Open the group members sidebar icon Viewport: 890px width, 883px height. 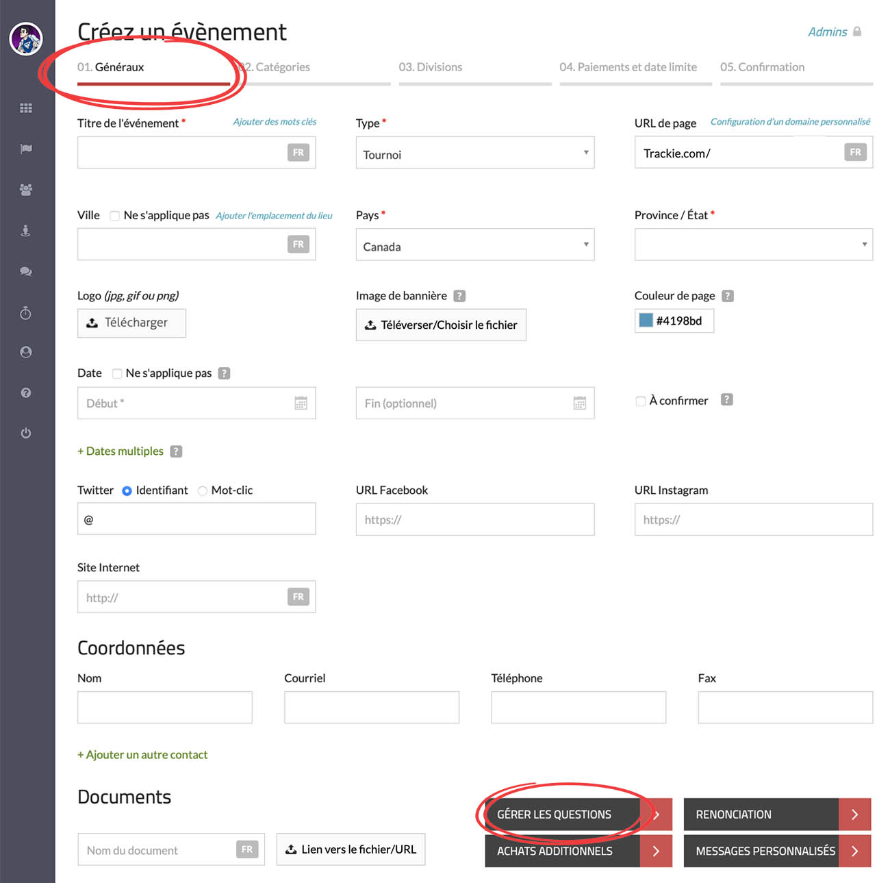(x=26, y=190)
